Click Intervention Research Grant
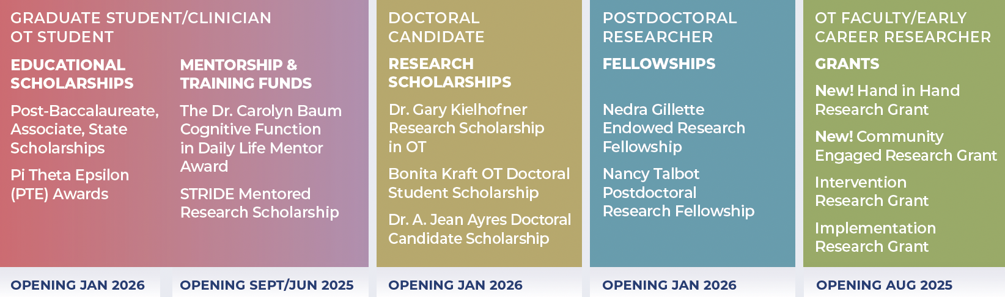This screenshot has width=1005, height=297. pyautogui.click(x=872, y=191)
